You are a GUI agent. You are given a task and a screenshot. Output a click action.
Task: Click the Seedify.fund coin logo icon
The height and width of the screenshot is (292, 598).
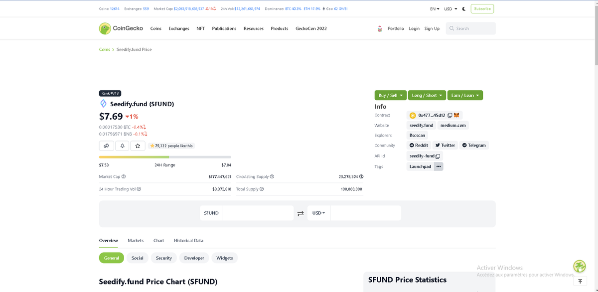click(104, 104)
